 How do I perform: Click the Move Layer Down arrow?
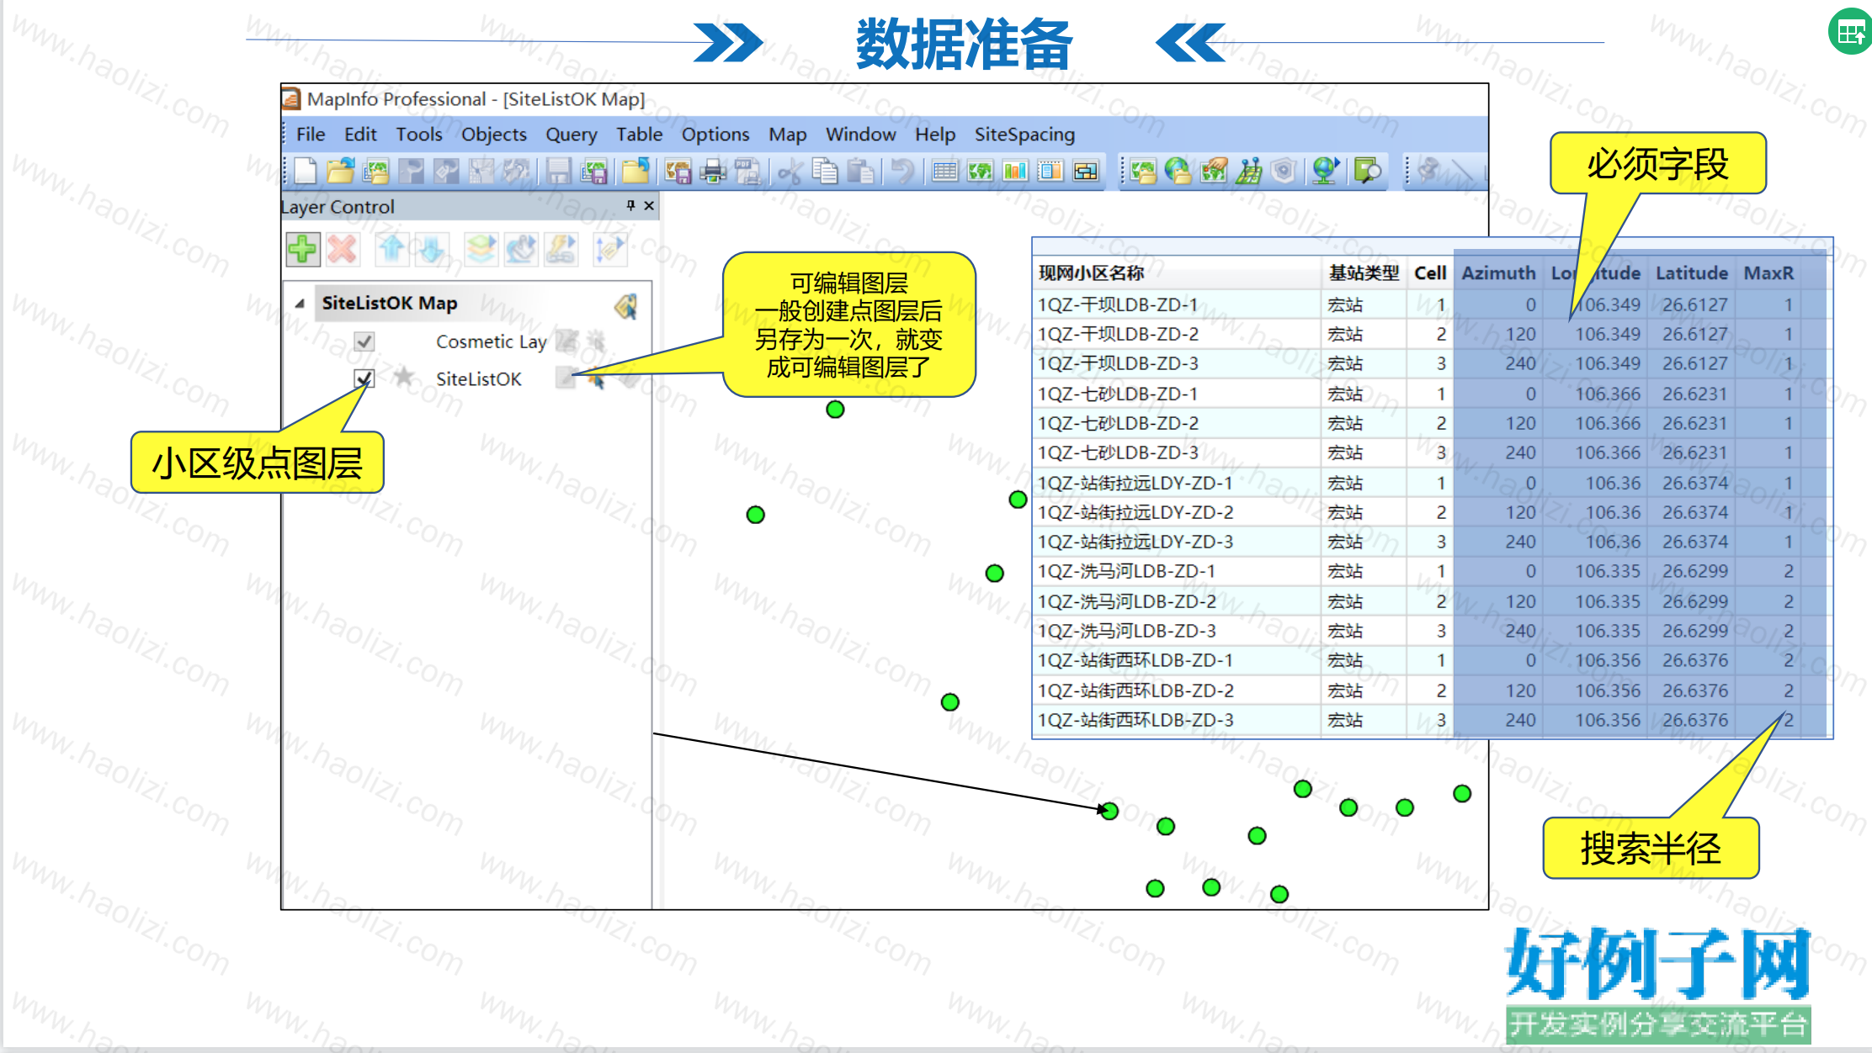(431, 250)
